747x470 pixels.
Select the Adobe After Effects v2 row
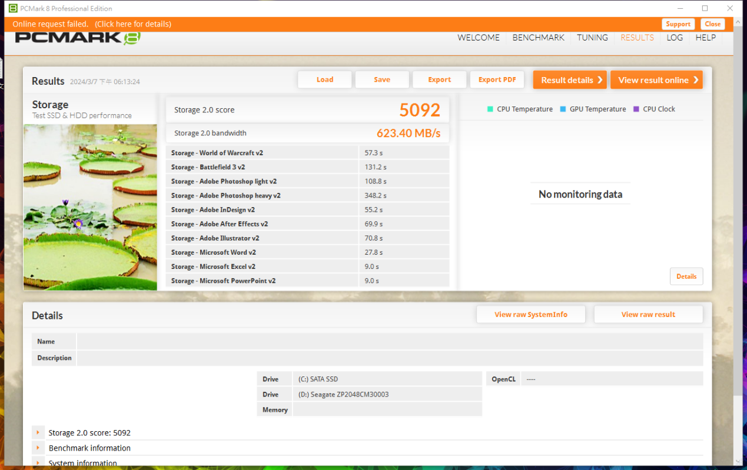307,224
